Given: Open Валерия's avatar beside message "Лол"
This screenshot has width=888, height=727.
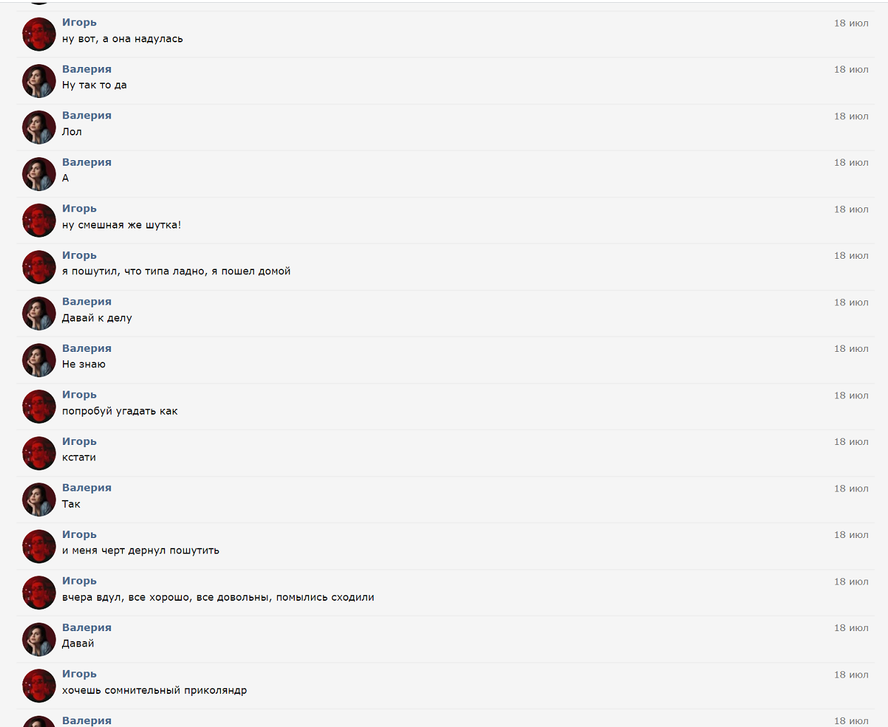Looking at the screenshot, I should [39, 128].
